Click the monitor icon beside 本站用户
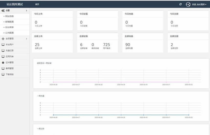The height and width of the screenshot is (135, 210). pyautogui.click(x=3, y=45)
